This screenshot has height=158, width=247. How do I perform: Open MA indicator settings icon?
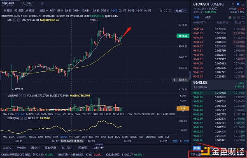15,20
